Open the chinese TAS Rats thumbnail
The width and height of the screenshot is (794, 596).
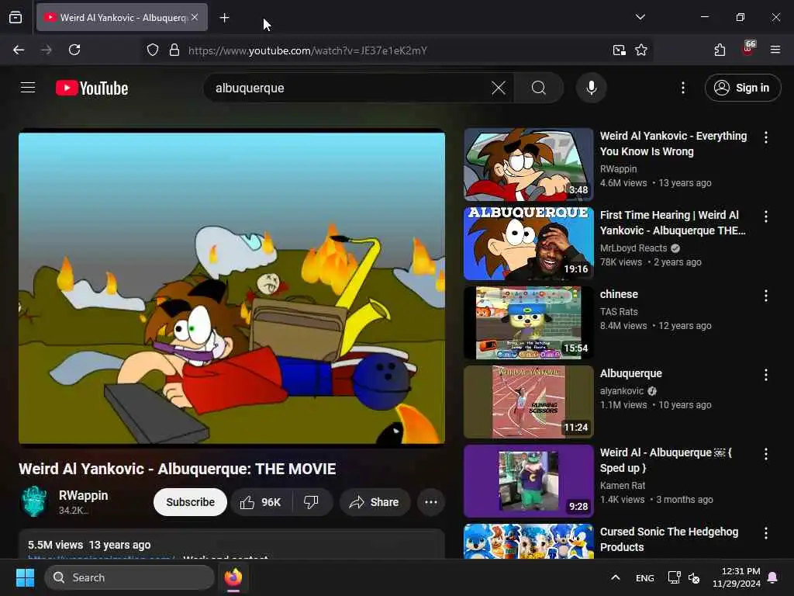point(529,322)
